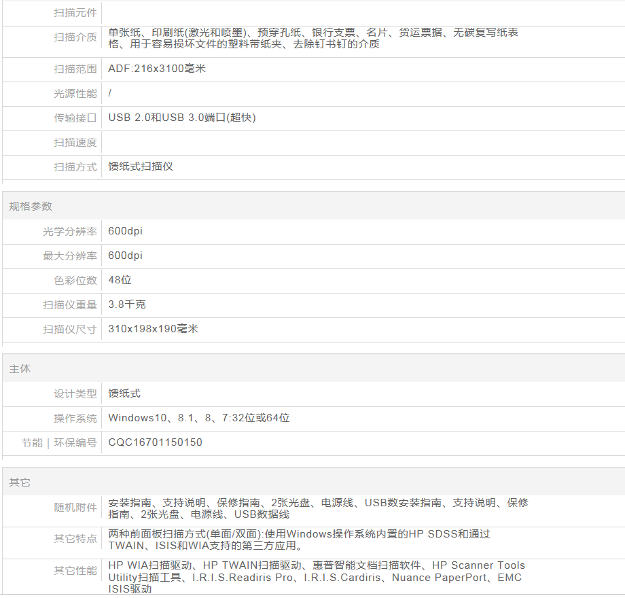Click the 600dpi value beside 最大分辨率

click(x=125, y=256)
